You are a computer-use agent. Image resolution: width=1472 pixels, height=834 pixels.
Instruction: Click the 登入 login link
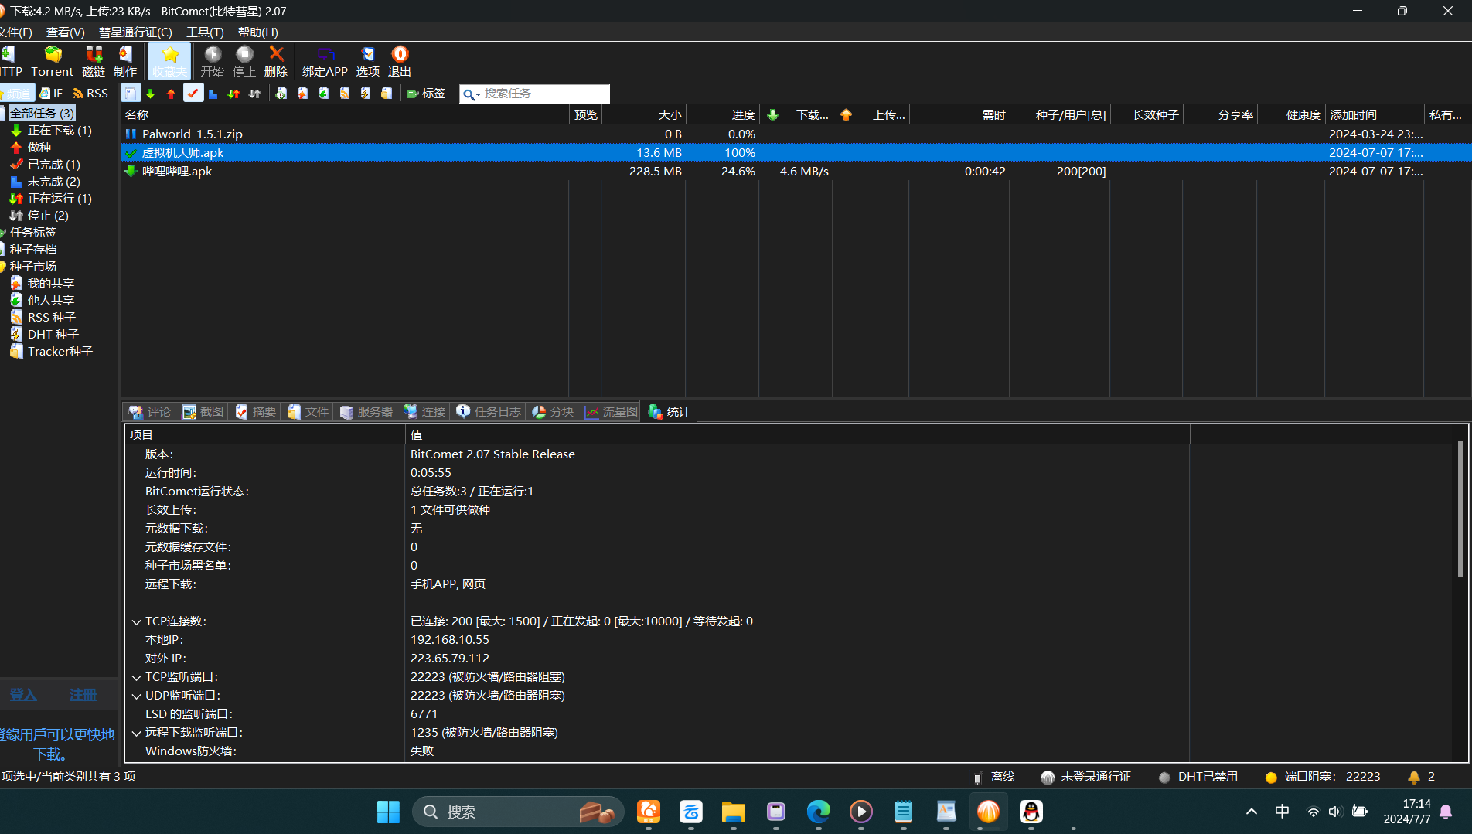click(x=23, y=695)
